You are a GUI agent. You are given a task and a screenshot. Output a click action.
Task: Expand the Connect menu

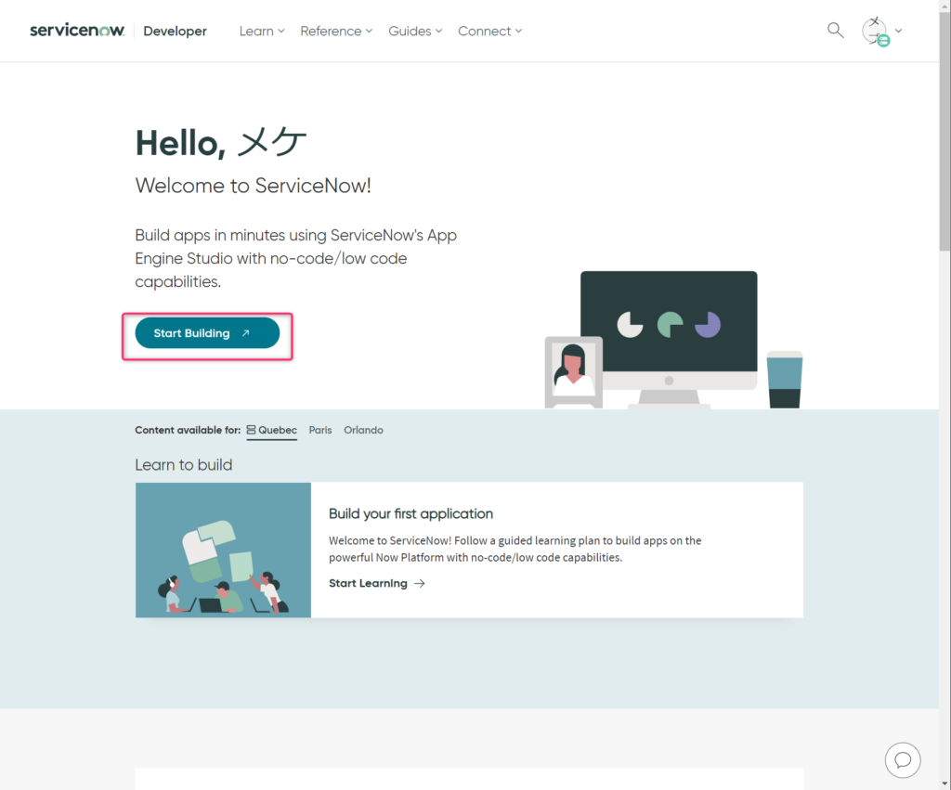point(490,31)
